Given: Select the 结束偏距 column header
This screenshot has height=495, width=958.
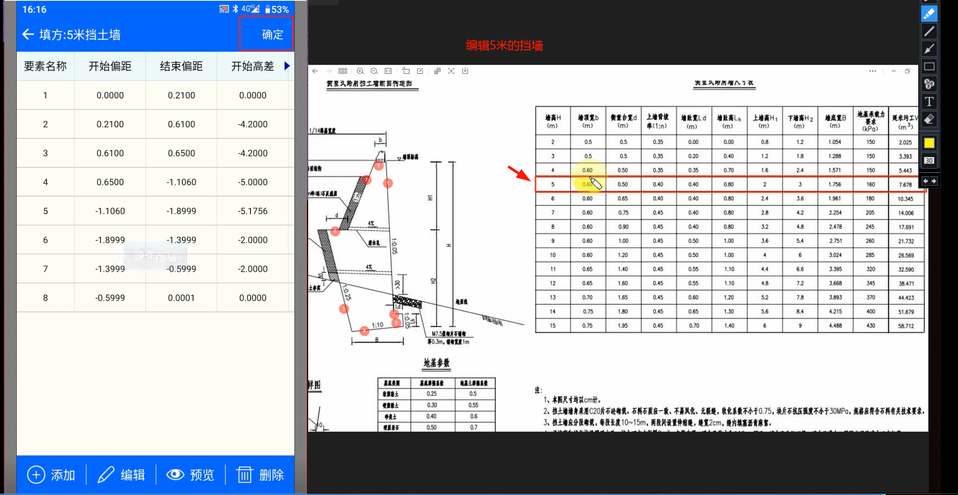Looking at the screenshot, I should coord(181,67).
